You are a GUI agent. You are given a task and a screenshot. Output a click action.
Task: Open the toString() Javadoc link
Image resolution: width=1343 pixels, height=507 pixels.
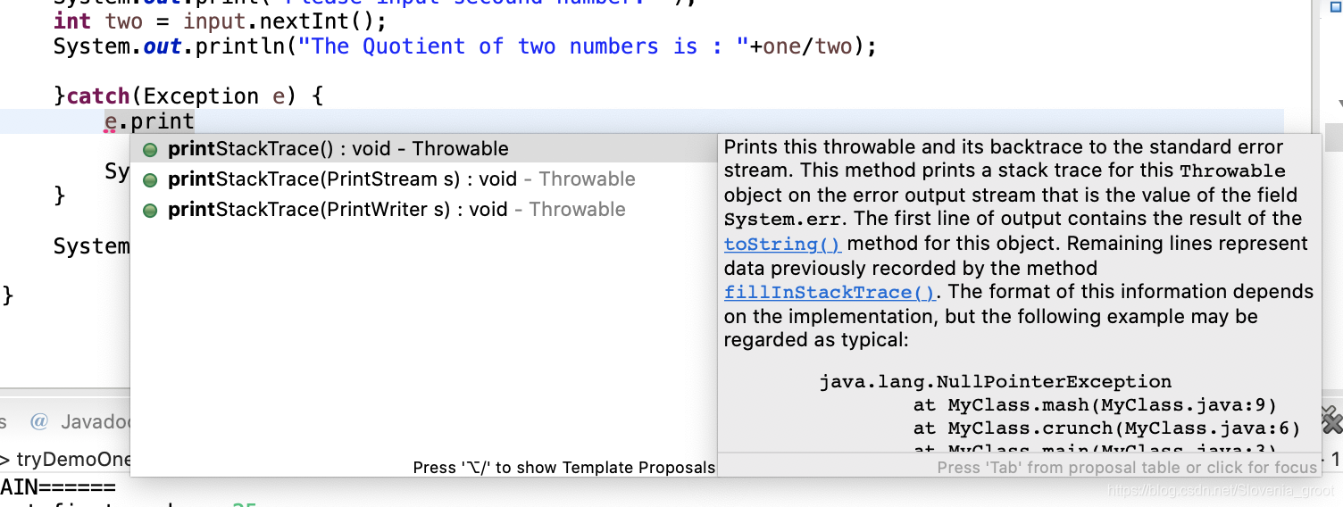coord(782,244)
